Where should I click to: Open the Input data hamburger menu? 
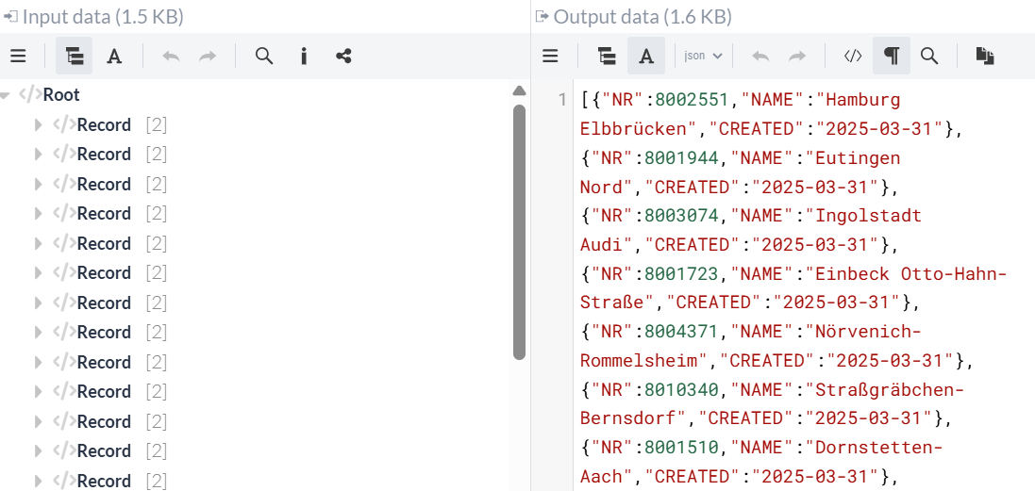pos(18,57)
